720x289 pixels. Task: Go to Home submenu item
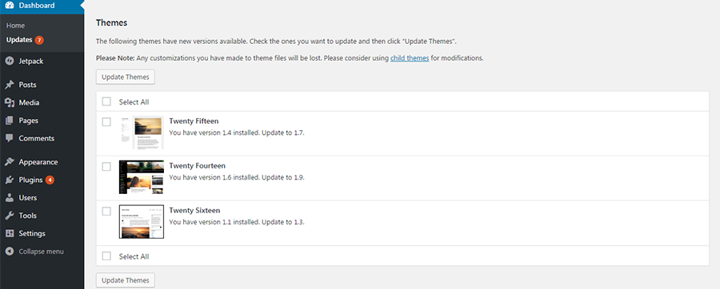(16, 26)
